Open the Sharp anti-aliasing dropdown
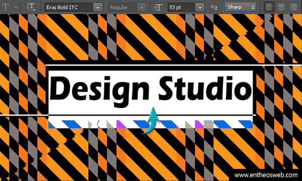302x181 pixels. point(240,7)
